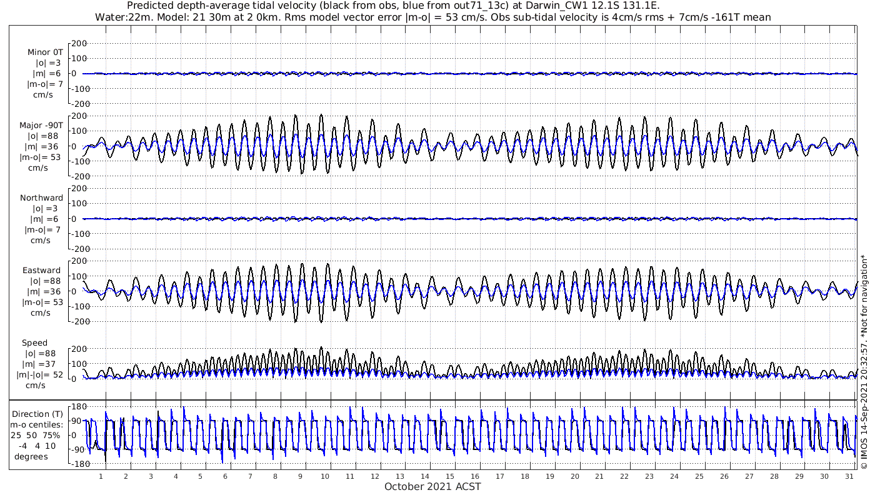Screen dimensions: 875x500
Task: Click the 'Northward' panel label
Action: click(x=41, y=198)
